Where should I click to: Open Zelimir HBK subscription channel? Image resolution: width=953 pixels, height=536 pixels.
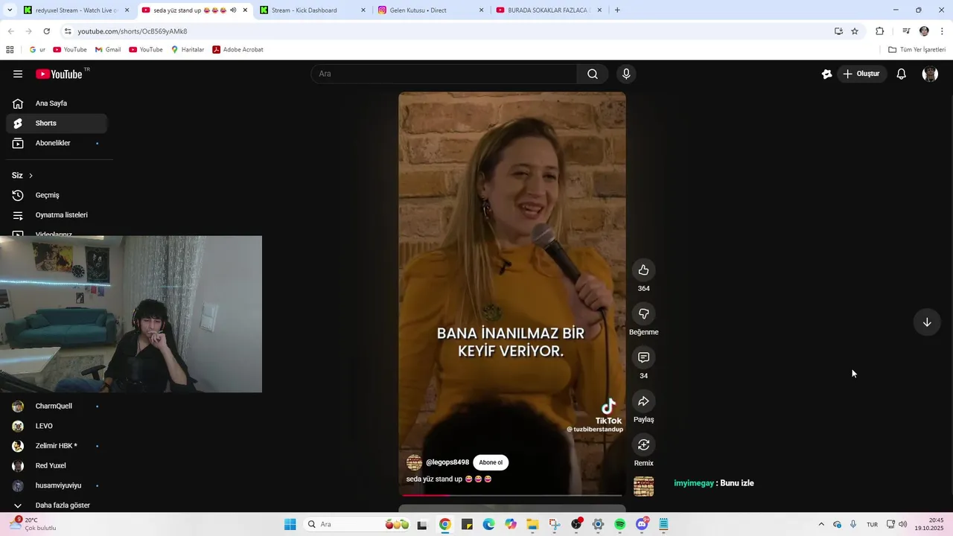click(57, 446)
